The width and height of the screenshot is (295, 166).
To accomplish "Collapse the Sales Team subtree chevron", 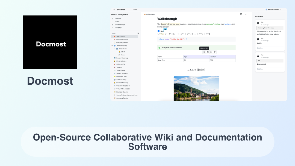I will (x=115, y=49).
